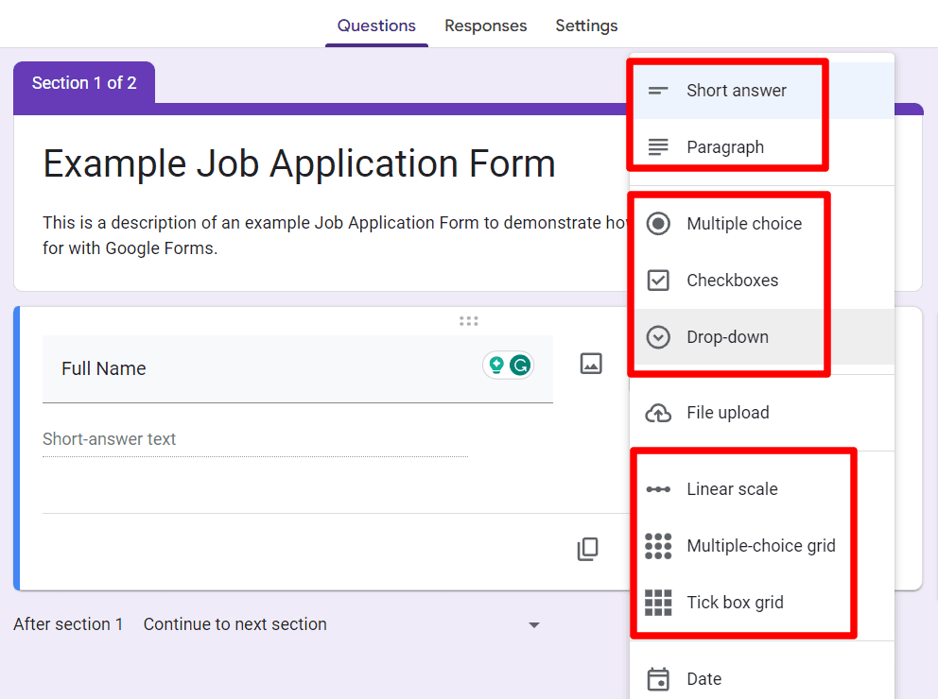This screenshot has height=699, width=938.
Task: Switch to the Responses tab
Action: pyautogui.click(x=485, y=26)
